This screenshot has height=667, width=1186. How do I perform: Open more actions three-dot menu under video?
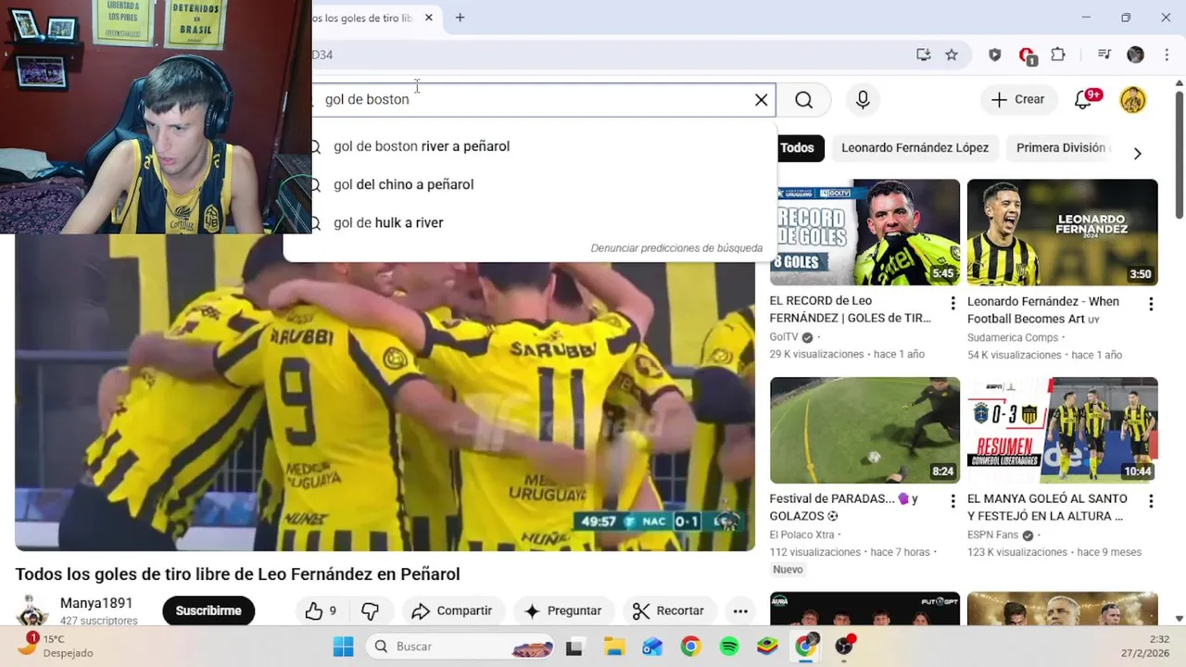tap(739, 610)
